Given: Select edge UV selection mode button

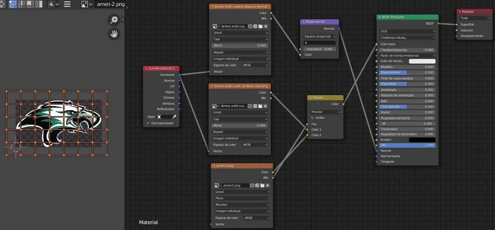Looking at the screenshot, I should (22, 4).
